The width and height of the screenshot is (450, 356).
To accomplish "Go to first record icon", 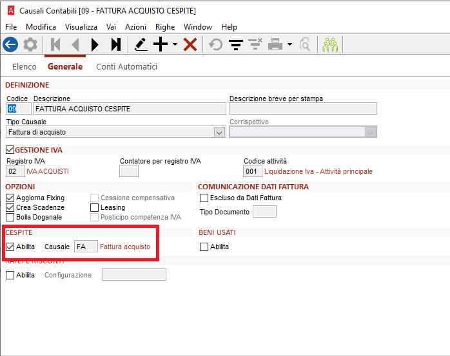I will tap(55, 44).
